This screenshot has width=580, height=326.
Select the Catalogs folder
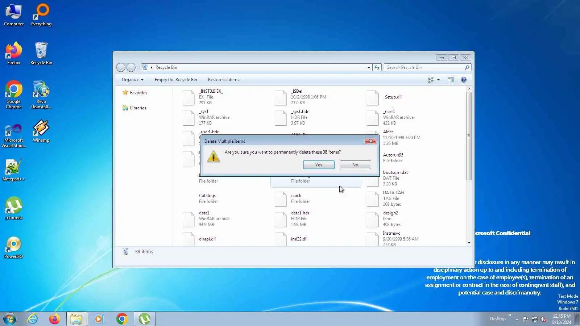[x=223, y=198]
